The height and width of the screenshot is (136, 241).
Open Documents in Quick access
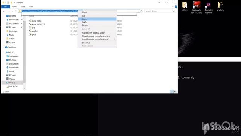click(14, 23)
